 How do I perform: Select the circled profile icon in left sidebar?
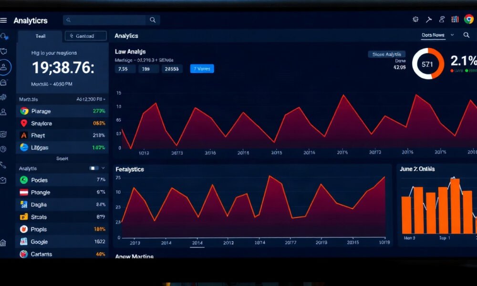(x=4, y=67)
